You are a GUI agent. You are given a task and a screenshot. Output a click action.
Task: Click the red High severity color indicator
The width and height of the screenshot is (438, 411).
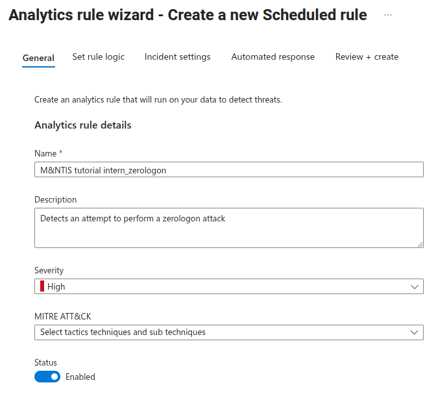pos(42,286)
